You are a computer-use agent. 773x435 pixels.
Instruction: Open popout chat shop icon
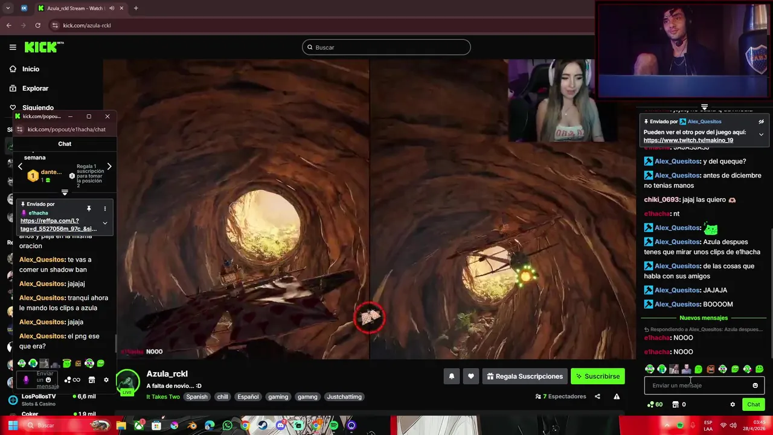(92, 380)
